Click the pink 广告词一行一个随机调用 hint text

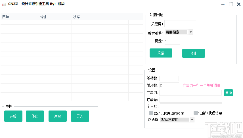tap(201, 85)
